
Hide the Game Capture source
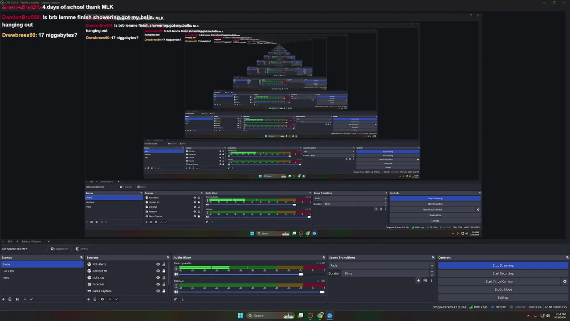[158, 291]
